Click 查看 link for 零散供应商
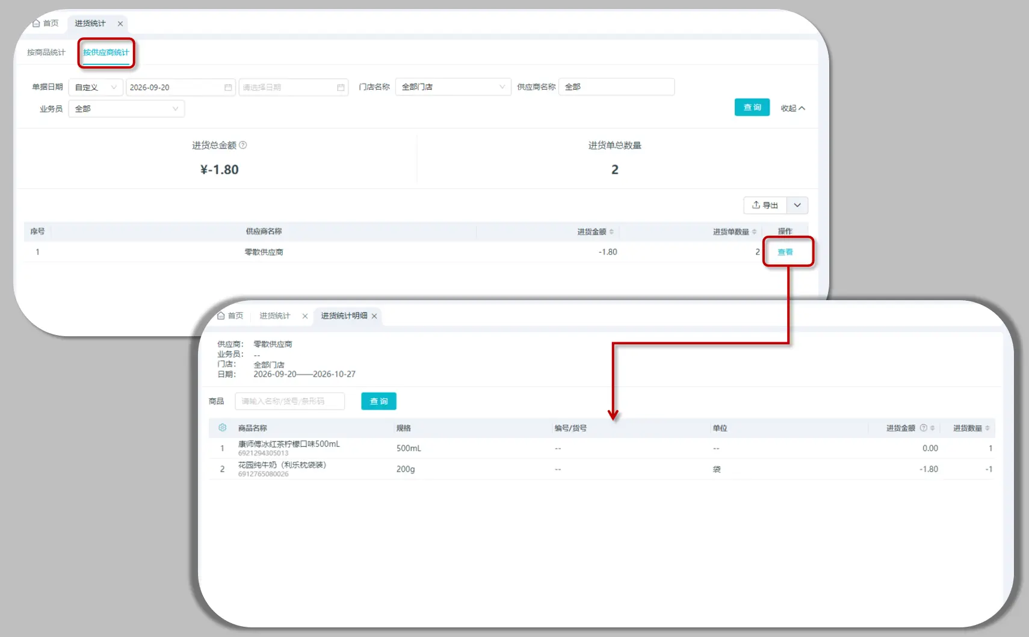1029x637 pixels. (x=785, y=252)
